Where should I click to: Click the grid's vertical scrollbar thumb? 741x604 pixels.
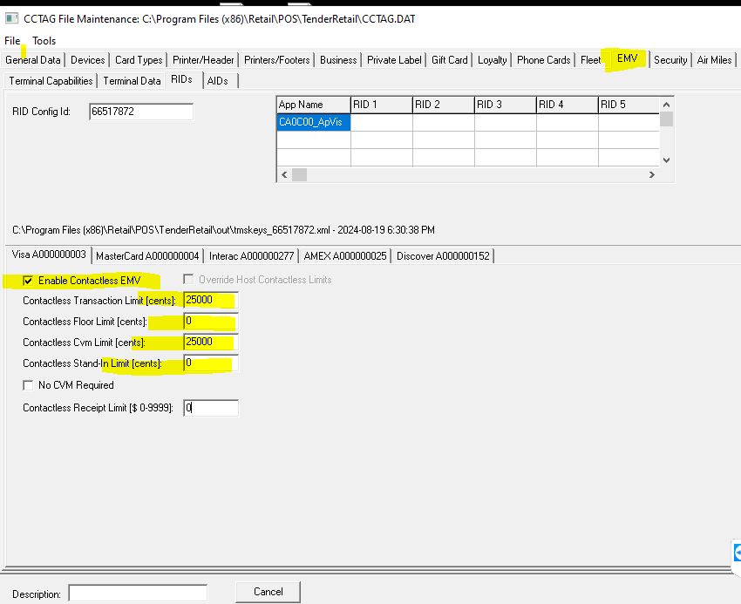point(666,119)
